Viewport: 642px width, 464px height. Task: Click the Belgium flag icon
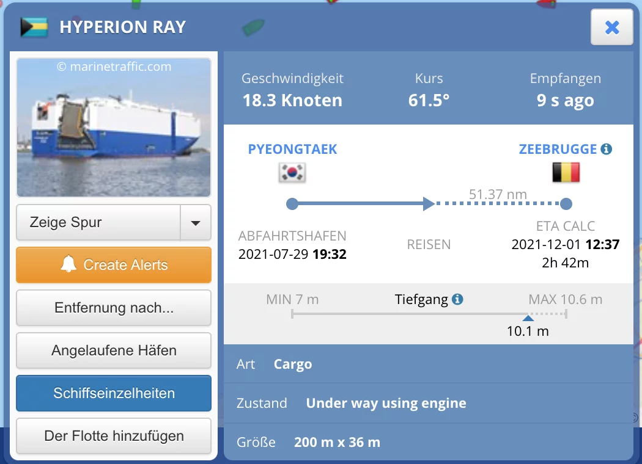pyautogui.click(x=566, y=173)
